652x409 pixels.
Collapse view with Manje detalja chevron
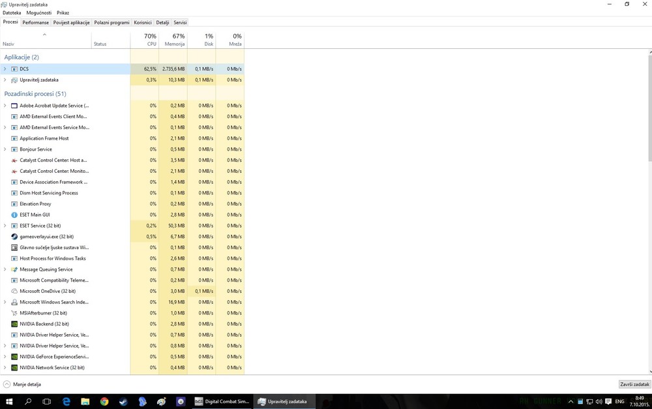tap(7, 384)
